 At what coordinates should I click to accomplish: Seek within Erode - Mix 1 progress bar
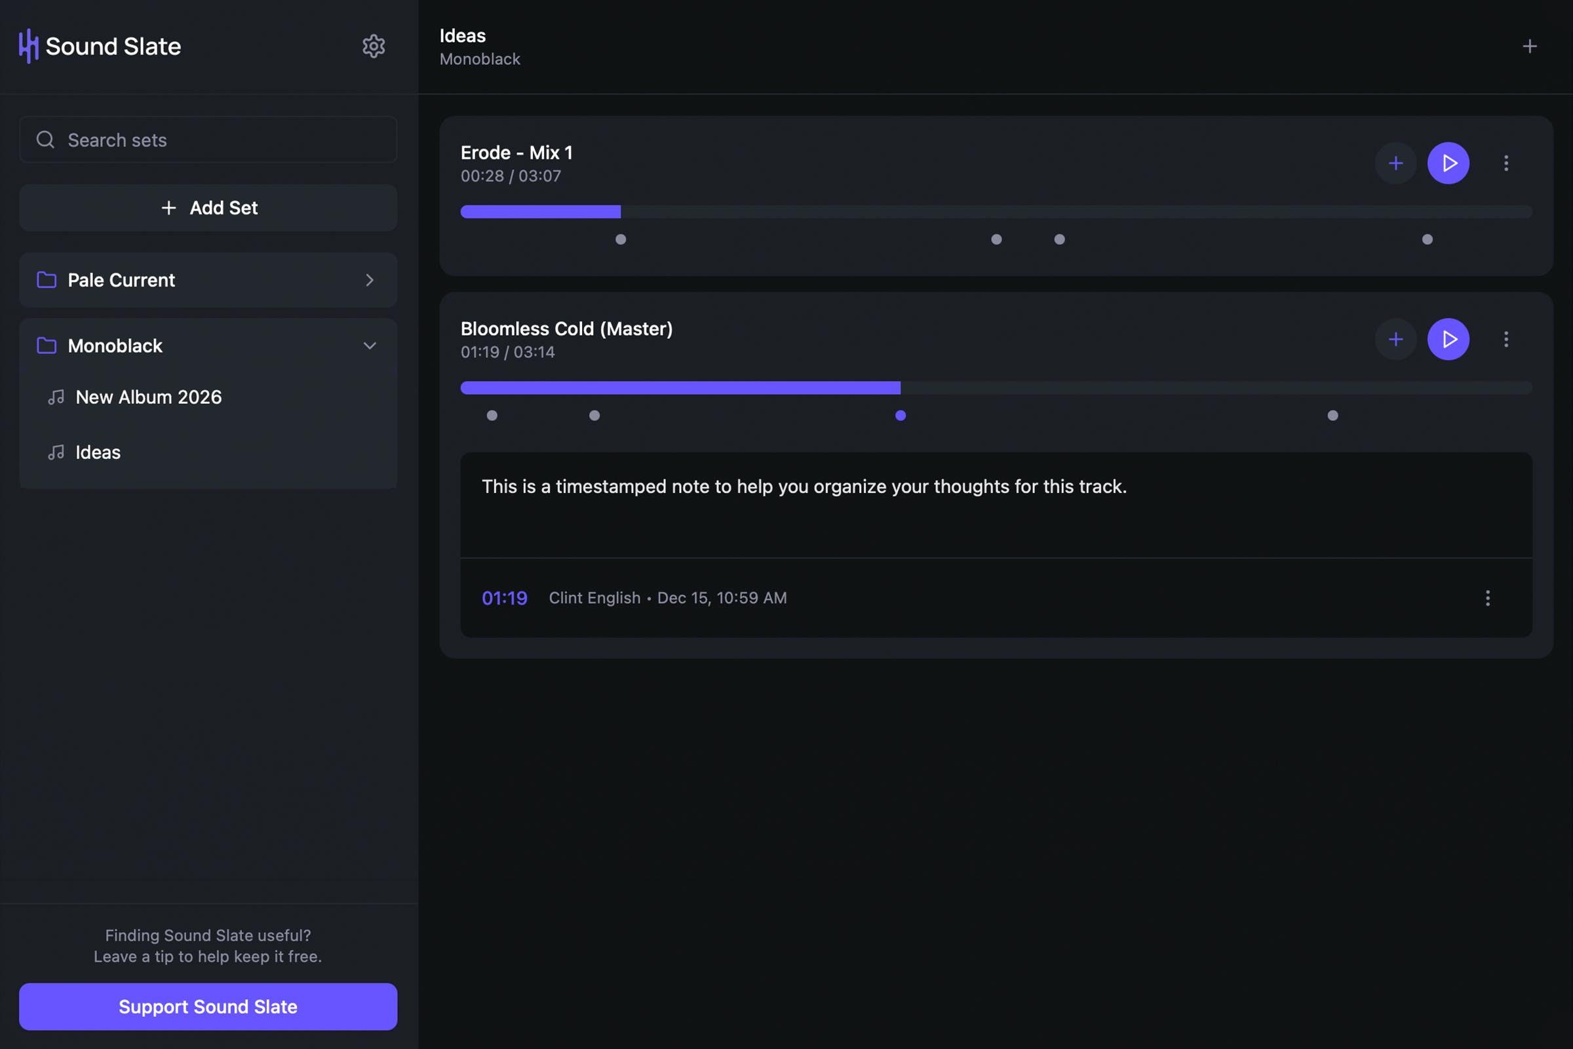click(995, 211)
